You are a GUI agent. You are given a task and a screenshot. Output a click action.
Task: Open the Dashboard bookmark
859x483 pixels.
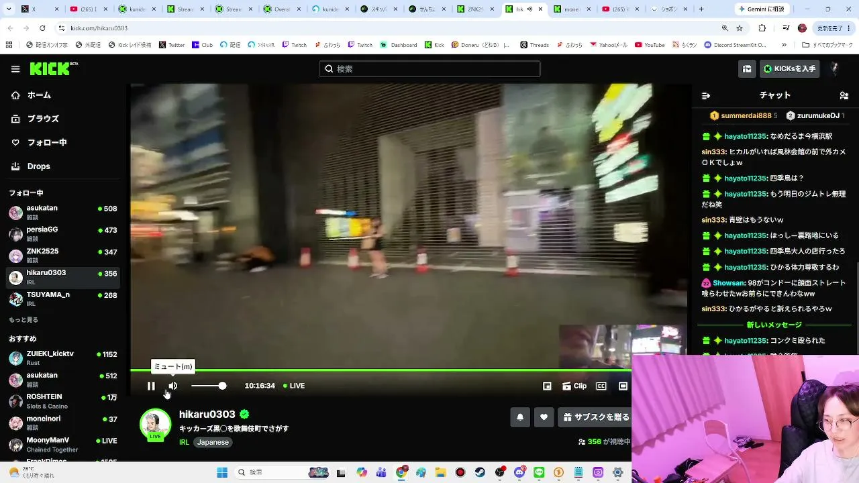[x=399, y=45]
